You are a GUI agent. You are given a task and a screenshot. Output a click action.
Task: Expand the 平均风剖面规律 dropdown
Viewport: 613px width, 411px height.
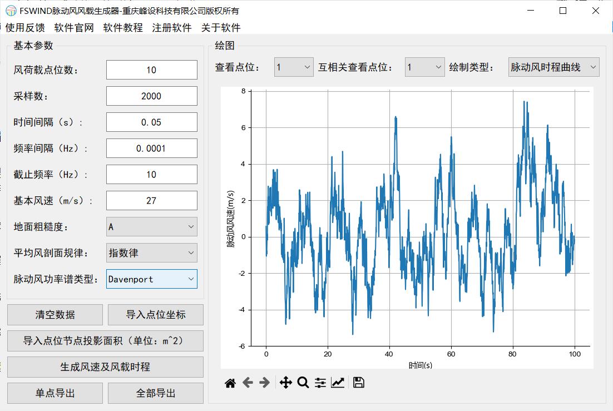pos(152,253)
